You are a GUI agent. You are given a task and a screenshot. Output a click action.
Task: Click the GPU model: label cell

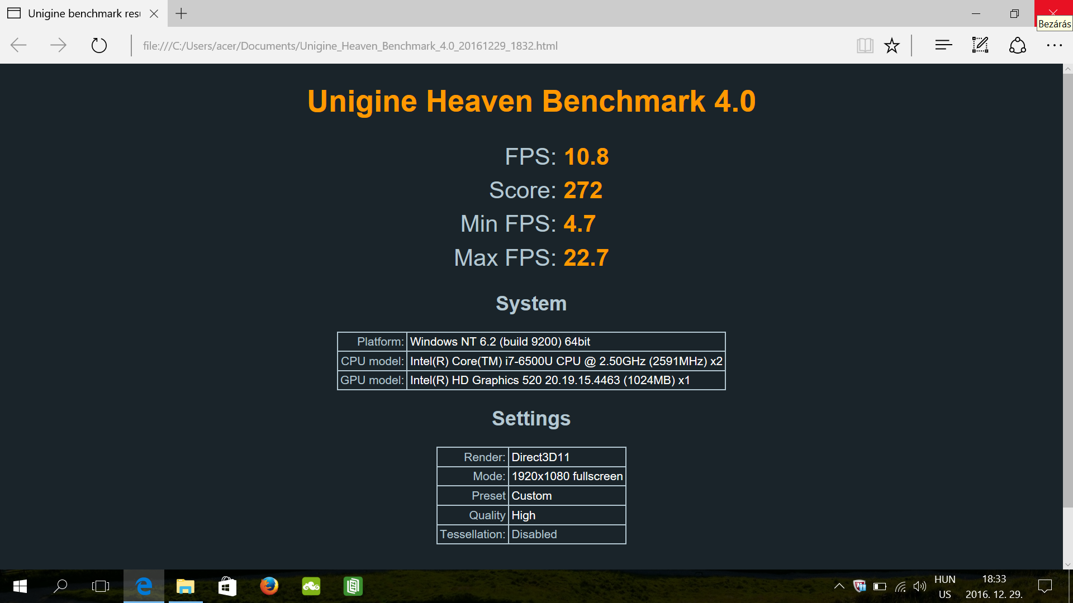coord(372,380)
